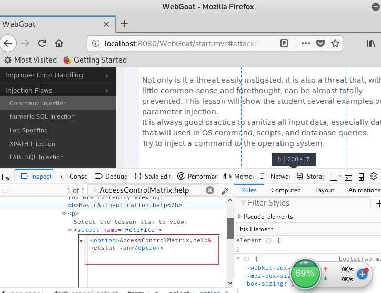Click blue plus on network speed widget
This screenshot has width=381, height=293.
pos(362,274)
